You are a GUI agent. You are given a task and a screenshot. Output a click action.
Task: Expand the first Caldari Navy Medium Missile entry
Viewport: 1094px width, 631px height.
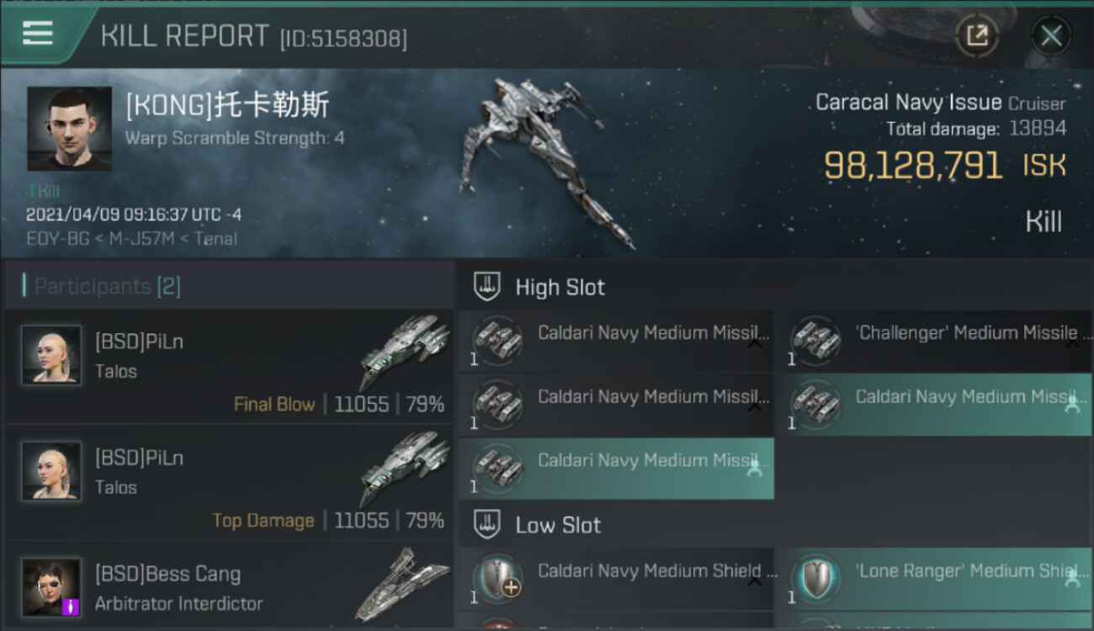click(x=755, y=343)
